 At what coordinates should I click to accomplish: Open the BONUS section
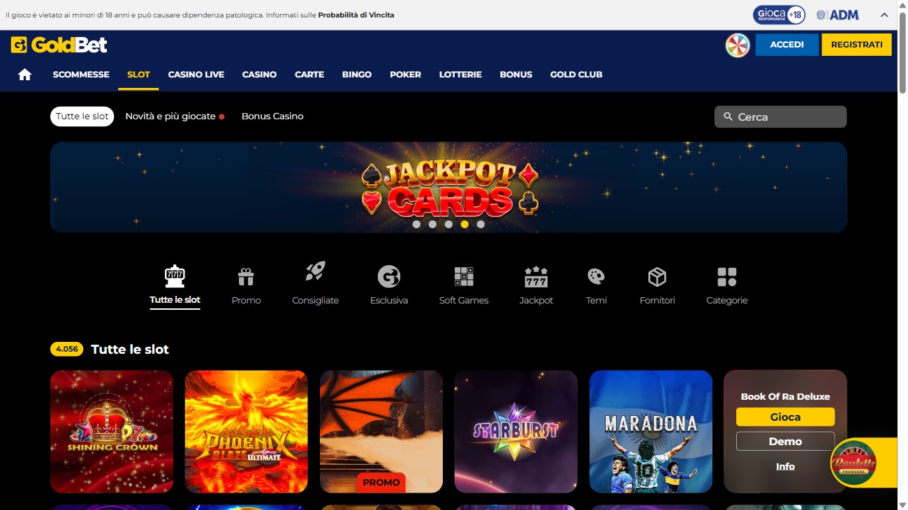[x=516, y=75]
